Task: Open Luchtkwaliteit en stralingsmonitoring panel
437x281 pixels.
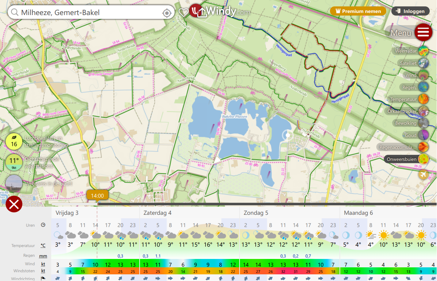Action: [14, 141]
